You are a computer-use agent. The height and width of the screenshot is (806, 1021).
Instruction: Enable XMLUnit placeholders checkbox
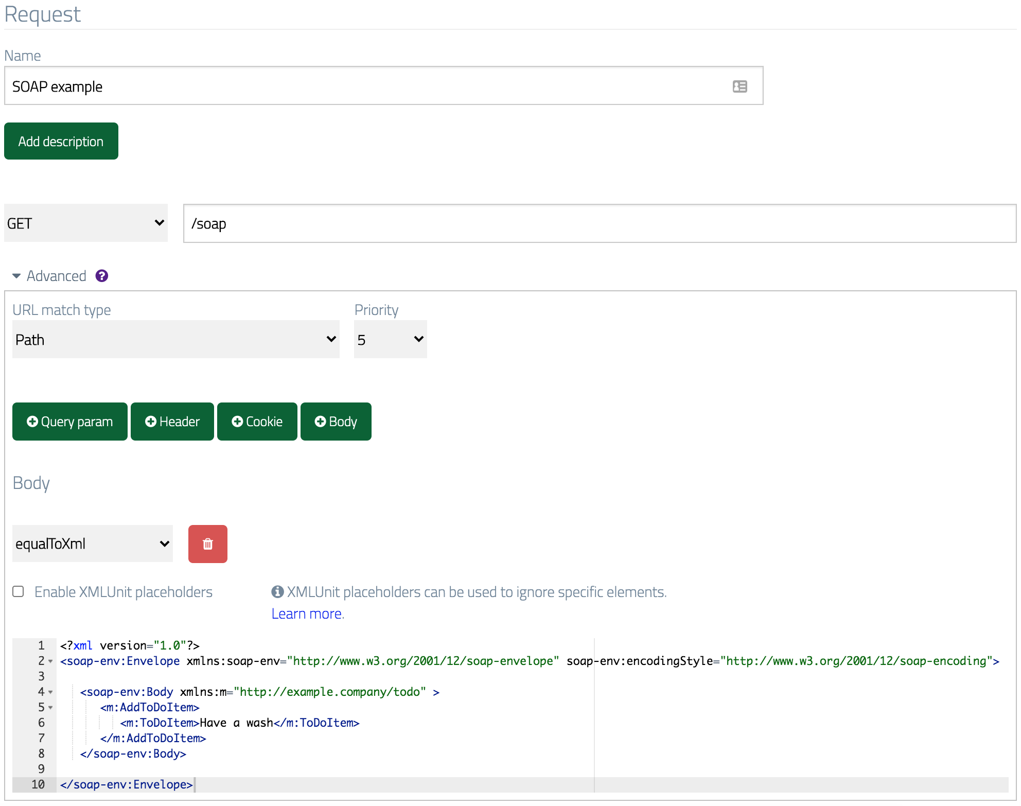point(17,592)
